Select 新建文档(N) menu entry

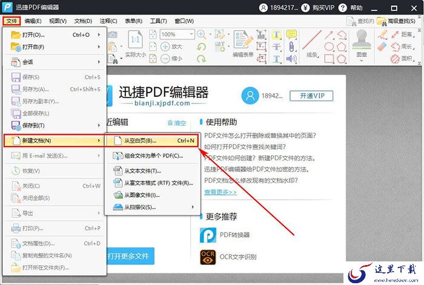(x=54, y=140)
